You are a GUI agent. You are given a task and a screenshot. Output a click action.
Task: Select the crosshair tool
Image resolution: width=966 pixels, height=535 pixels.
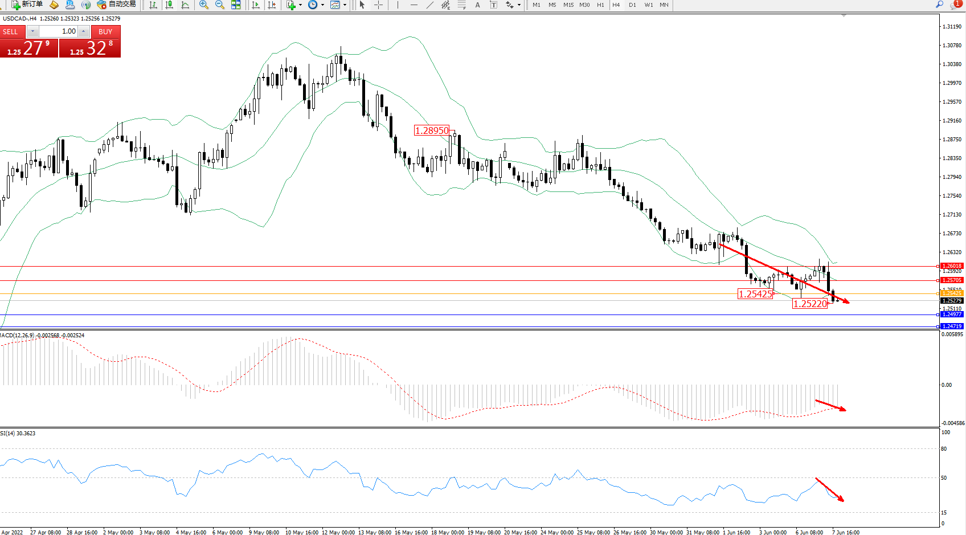[x=378, y=5]
